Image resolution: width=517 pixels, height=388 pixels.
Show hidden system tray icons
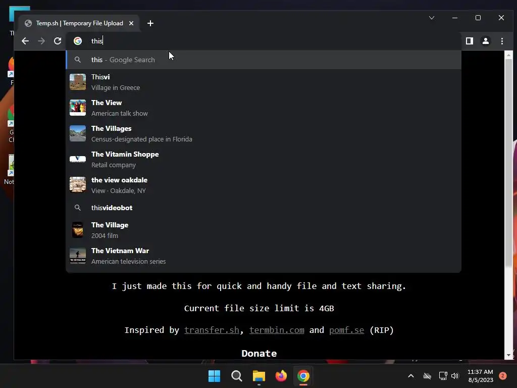[411, 376]
